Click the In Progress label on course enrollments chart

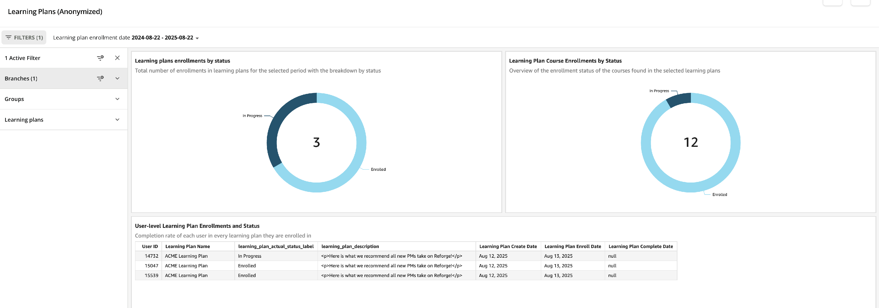tap(659, 91)
